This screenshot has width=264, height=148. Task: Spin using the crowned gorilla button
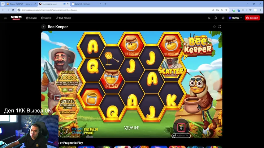click(181, 127)
